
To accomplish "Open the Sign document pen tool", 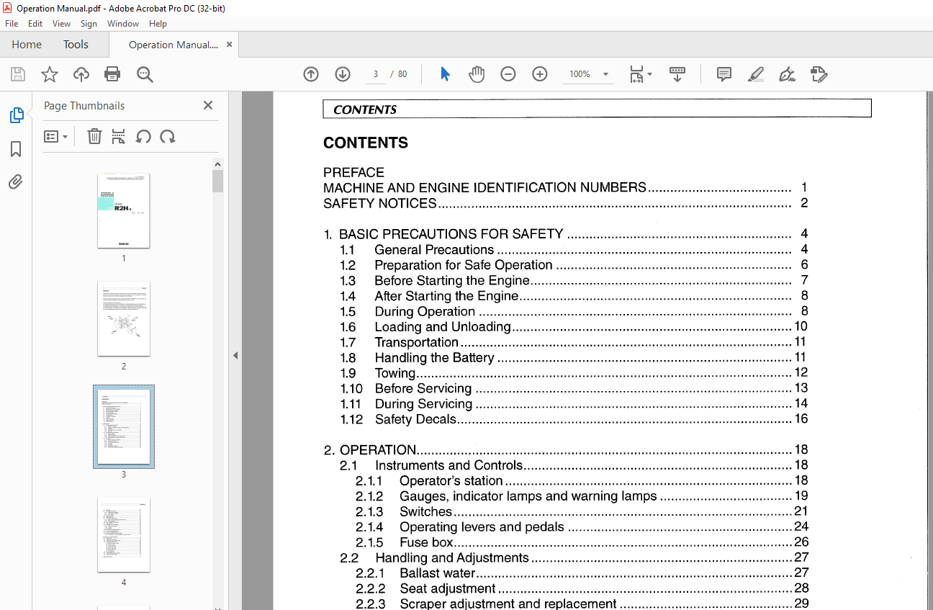I will click(x=787, y=74).
